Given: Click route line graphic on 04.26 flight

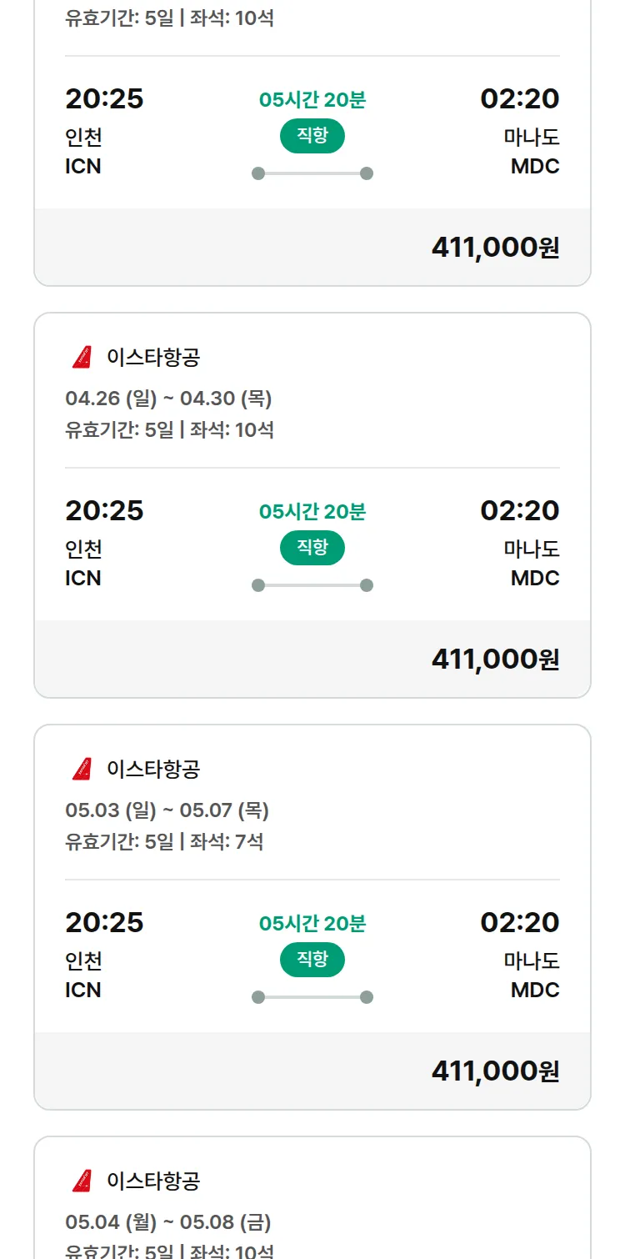Looking at the screenshot, I should [x=312, y=585].
